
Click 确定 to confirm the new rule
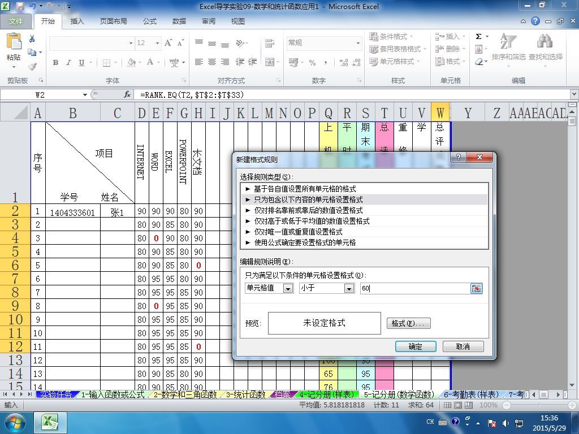point(416,346)
